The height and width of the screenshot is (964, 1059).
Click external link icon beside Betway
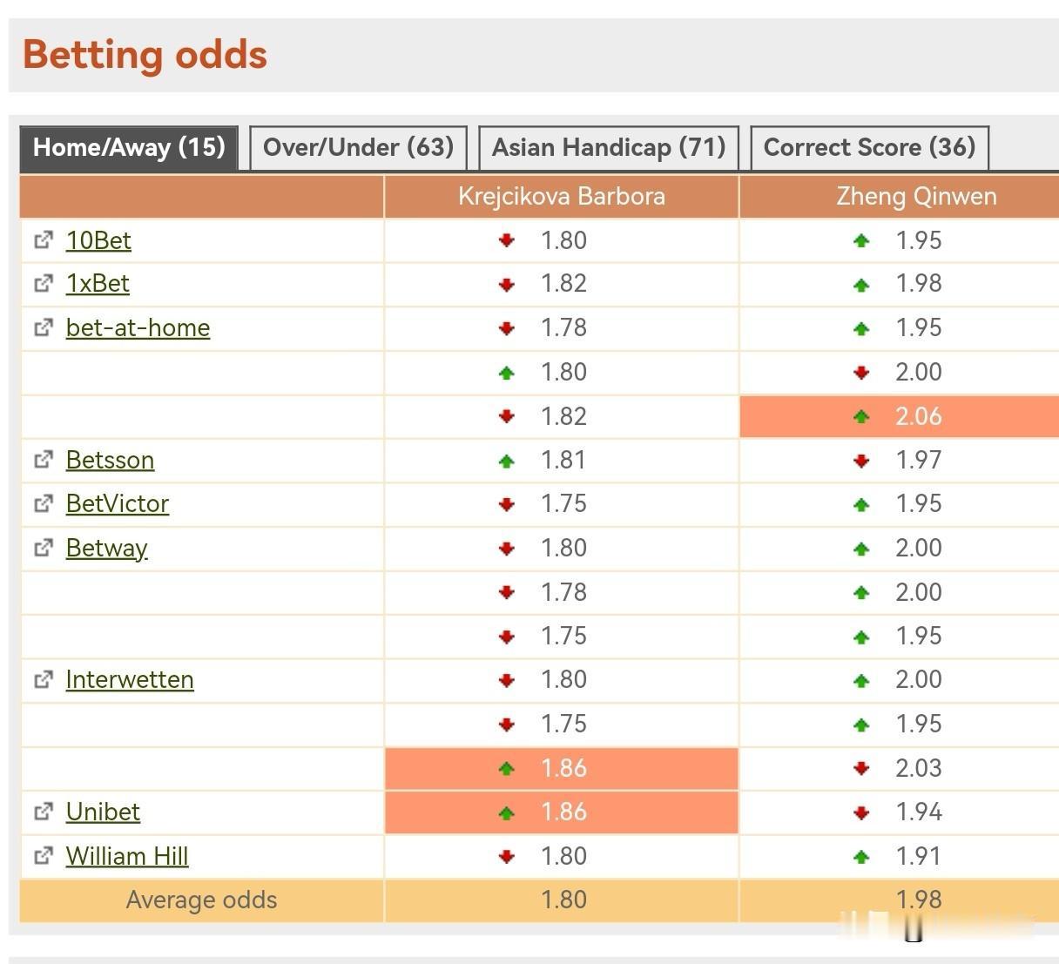44,548
